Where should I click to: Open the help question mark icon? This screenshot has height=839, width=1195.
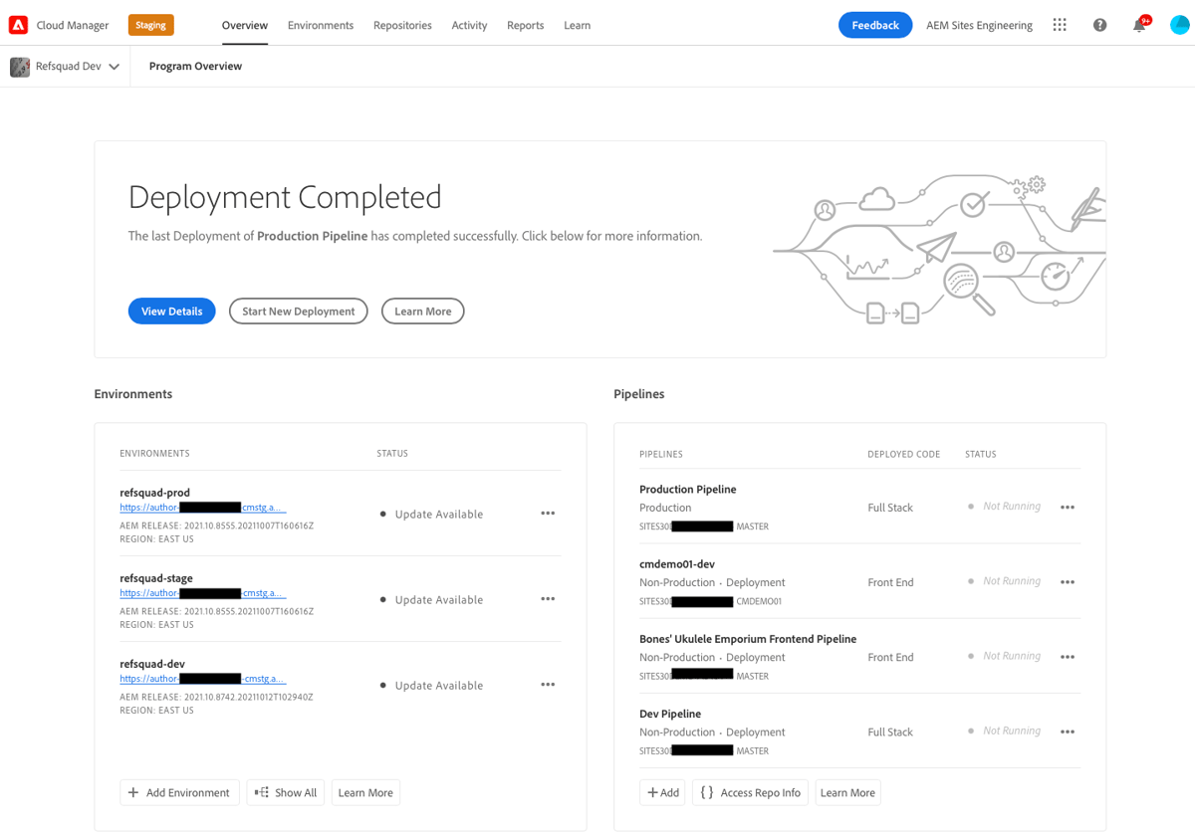(1098, 24)
